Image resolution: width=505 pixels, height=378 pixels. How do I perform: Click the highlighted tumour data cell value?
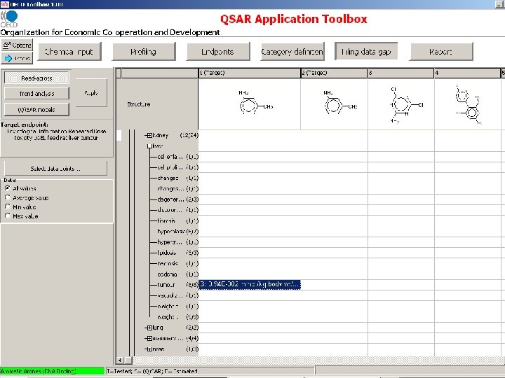pyautogui.click(x=250, y=284)
